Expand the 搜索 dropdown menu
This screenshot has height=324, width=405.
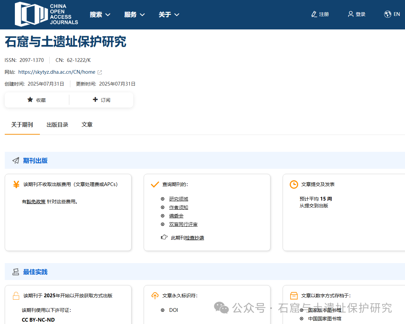[x=100, y=15]
